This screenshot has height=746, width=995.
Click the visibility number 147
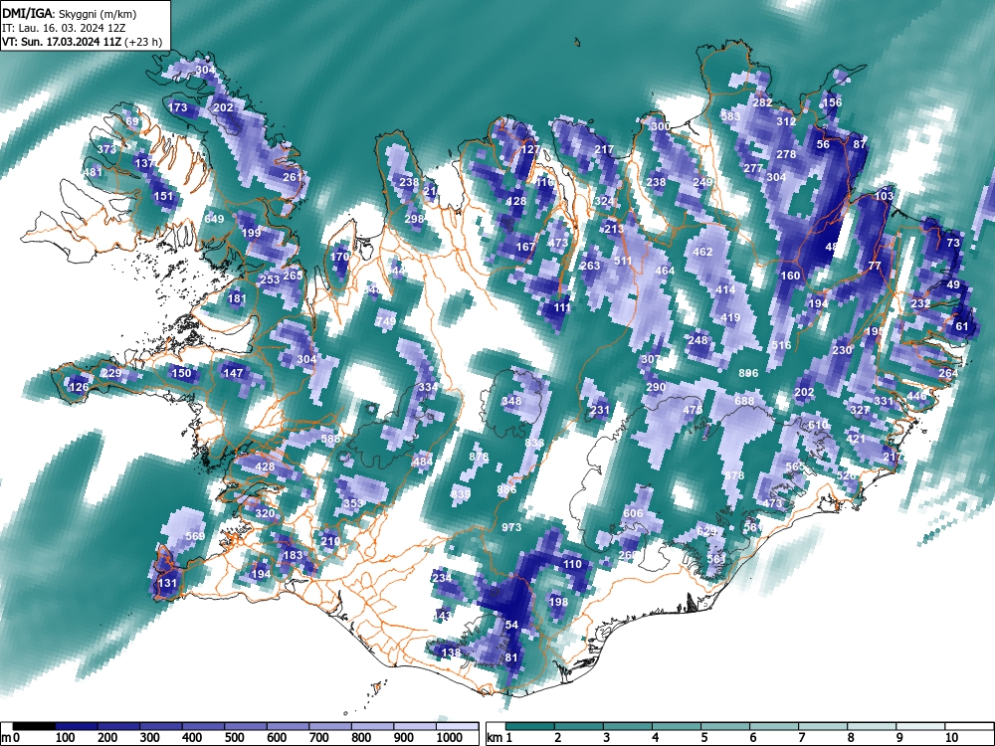pos(234,372)
